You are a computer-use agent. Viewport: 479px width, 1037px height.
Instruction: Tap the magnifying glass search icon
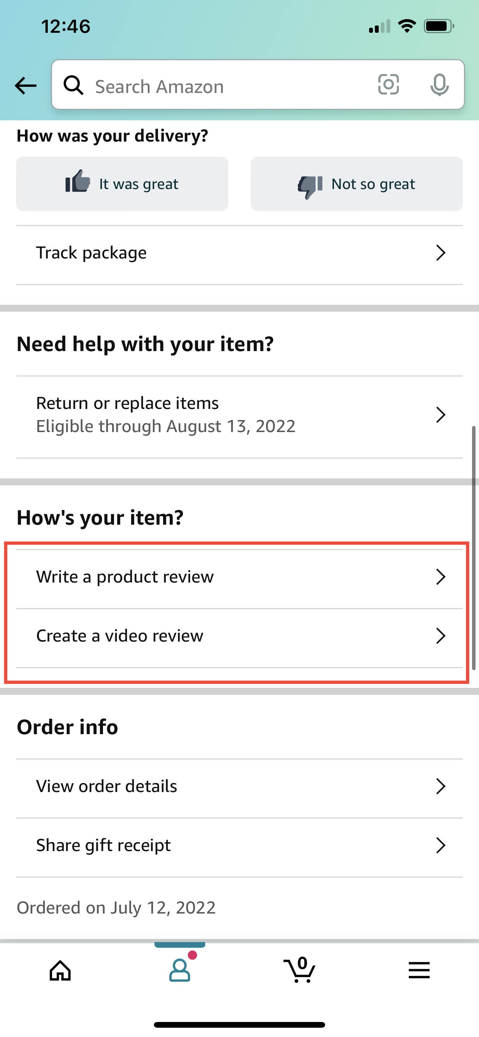click(x=73, y=85)
